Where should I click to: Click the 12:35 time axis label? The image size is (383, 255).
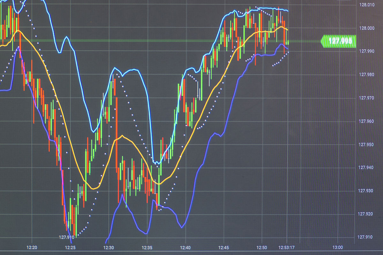point(147,248)
